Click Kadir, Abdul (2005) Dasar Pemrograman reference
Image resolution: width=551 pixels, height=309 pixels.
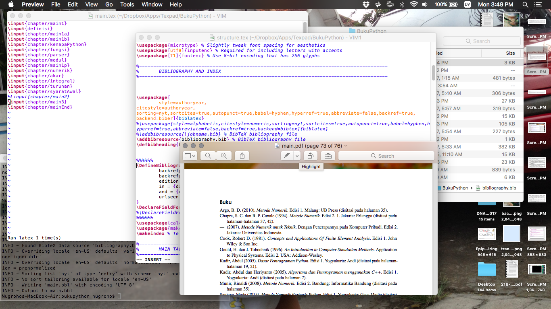pos(309,264)
